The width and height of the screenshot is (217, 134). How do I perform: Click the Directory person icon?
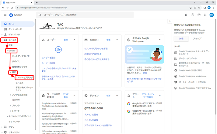tap(5, 34)
